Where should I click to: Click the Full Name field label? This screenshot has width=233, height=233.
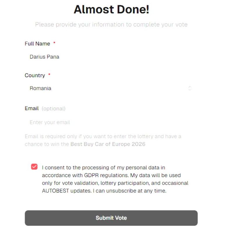(x=37, y=44)
